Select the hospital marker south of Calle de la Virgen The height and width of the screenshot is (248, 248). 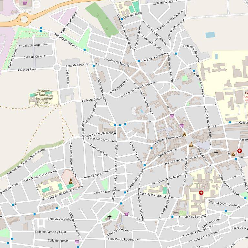[201, 193]
